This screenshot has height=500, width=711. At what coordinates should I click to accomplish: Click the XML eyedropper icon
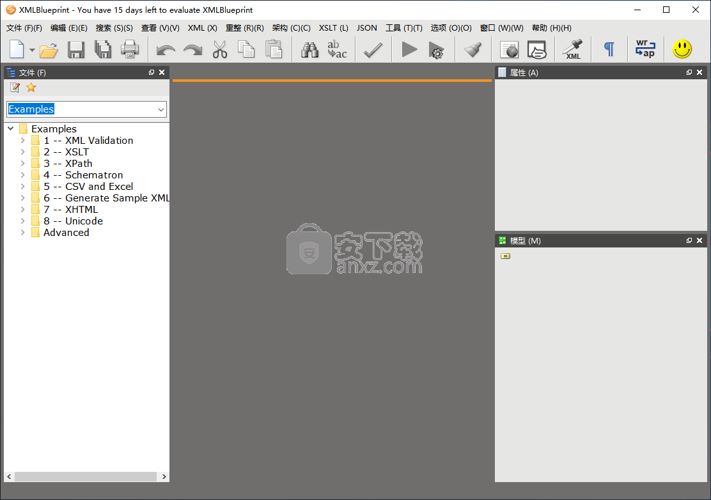click(573, 50)
